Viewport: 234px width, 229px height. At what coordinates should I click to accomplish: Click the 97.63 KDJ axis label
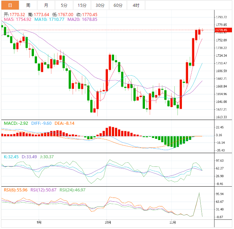(220, 161)
